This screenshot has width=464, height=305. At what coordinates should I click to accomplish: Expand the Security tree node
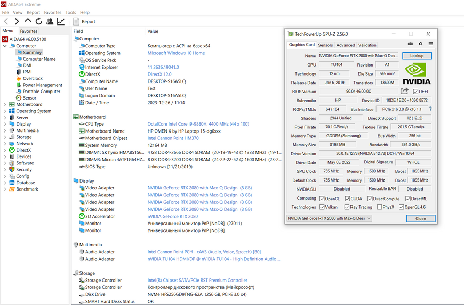pyautogui.click(x=5, y=169)
